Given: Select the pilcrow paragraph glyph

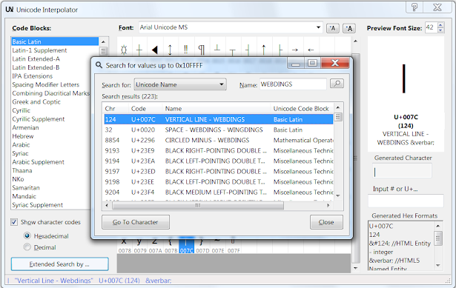Looking at the screenshot, I should 201,50.
